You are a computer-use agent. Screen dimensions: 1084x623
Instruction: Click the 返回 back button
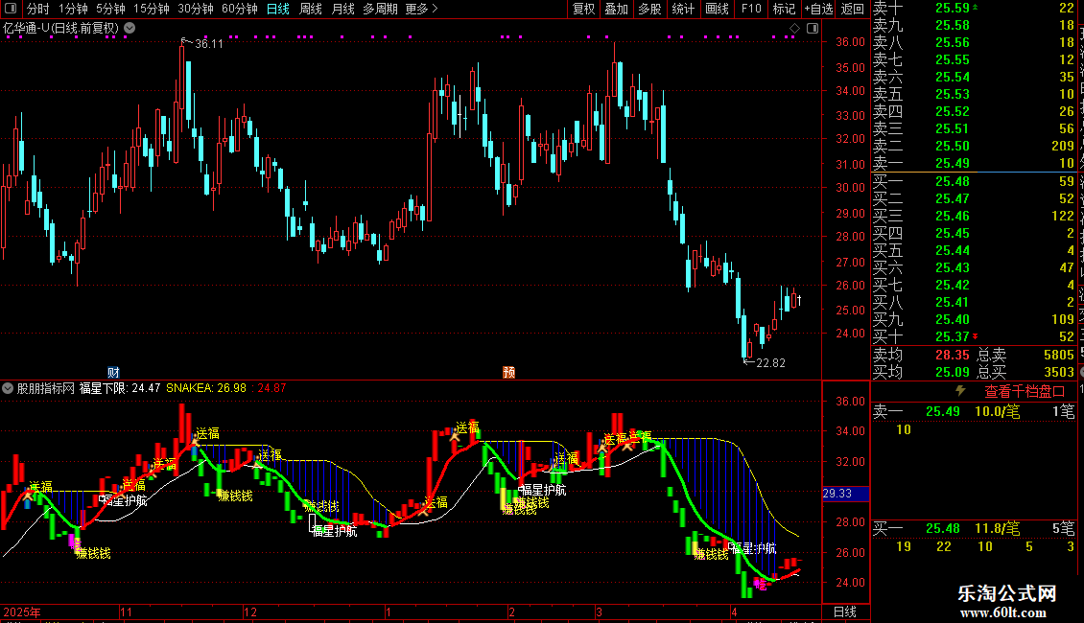[x=853, y=9]
